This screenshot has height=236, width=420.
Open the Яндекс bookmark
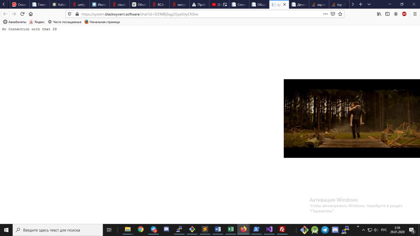click(37, 22)
